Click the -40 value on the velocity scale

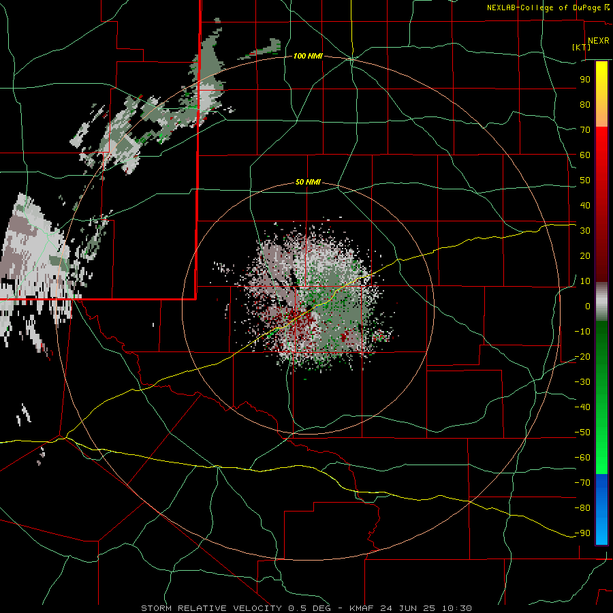coord(582,407)
